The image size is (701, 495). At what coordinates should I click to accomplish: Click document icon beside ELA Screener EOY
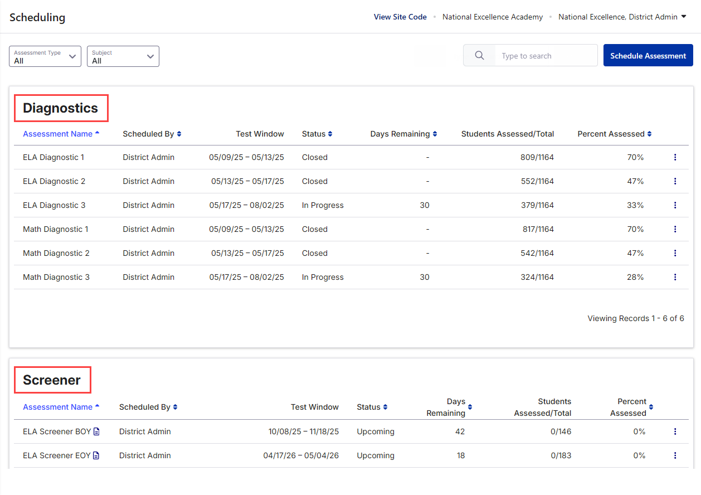click(x=96, y=455)
